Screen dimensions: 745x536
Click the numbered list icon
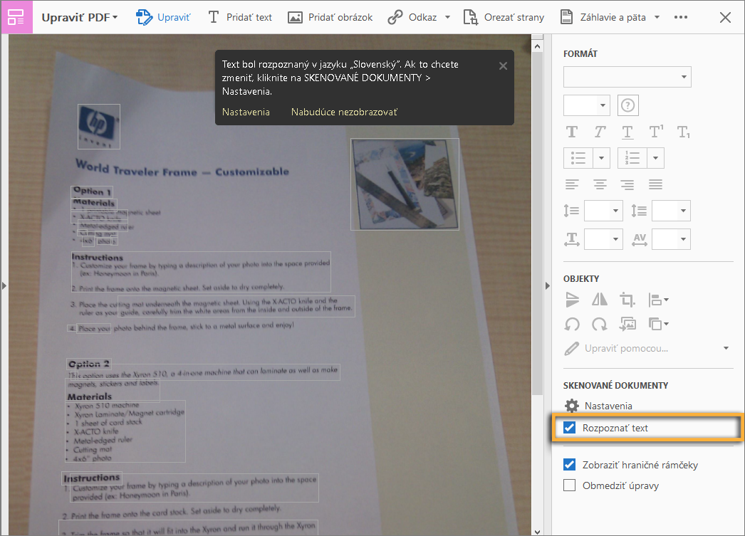(632, 158)
